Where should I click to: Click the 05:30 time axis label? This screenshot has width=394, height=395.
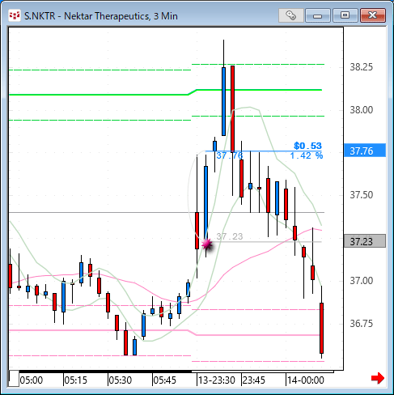[x=121, y=380]
